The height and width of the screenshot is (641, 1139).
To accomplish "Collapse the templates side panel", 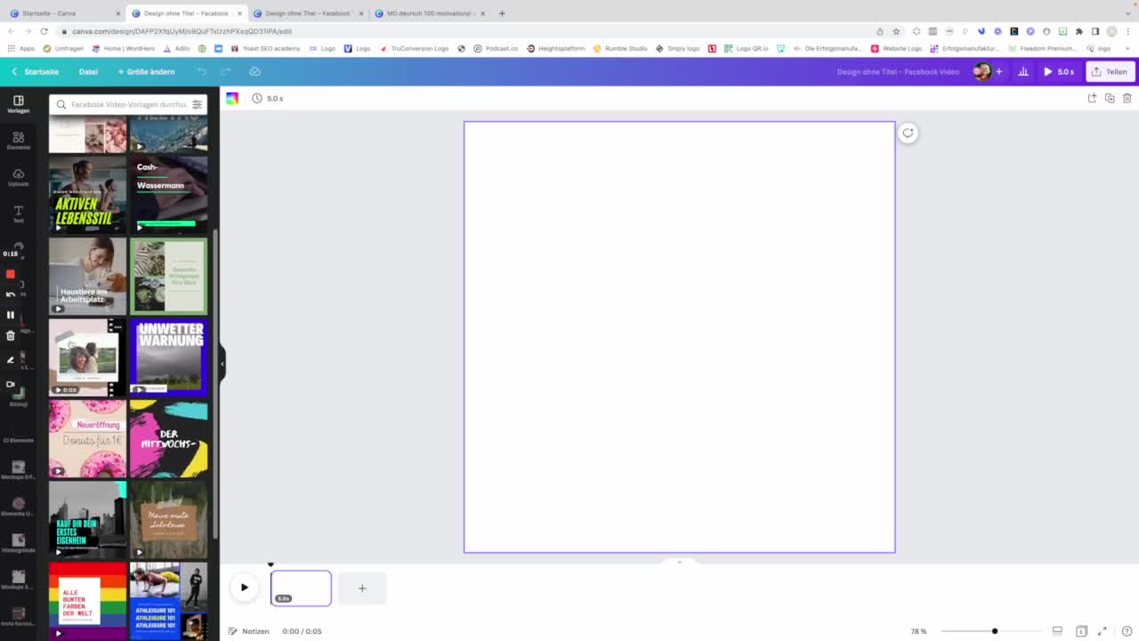I will 222,363.
